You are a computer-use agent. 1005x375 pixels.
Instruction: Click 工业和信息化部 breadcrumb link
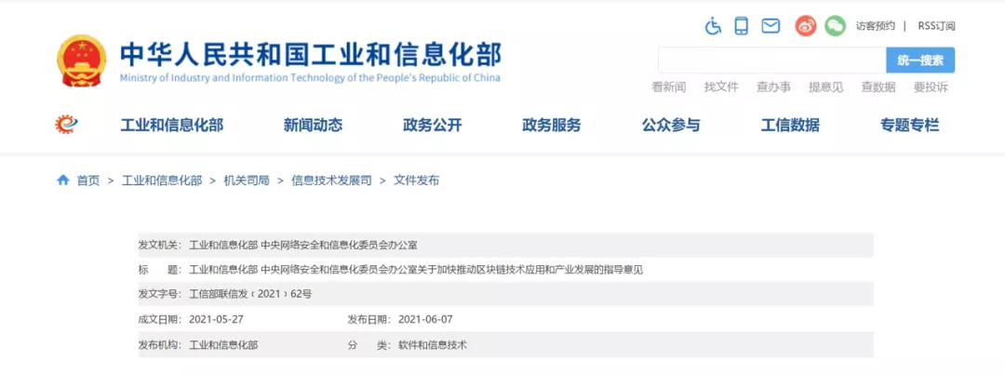(162, 181)
